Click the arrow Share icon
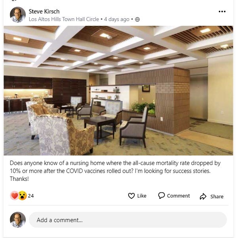Viewport: 236px width, 238px height. point(203,196)
